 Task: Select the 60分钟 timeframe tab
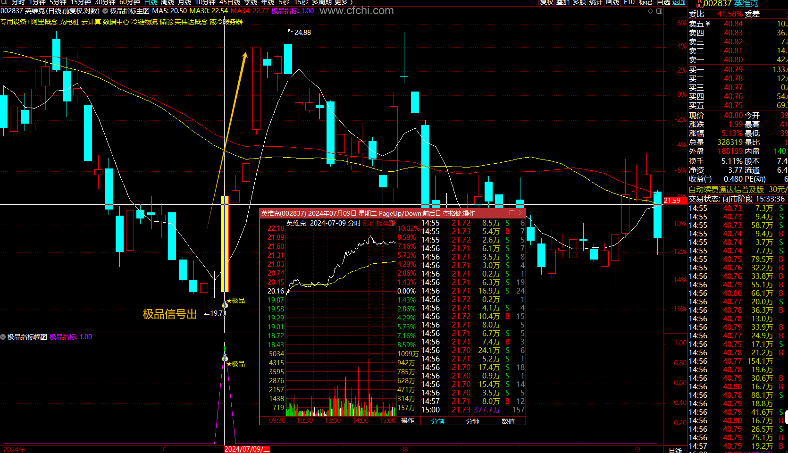coord(130,2)
